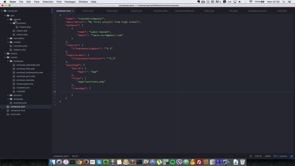Open the Find menu
This screenshot has width=295, height=166.
tap(59, 2)
